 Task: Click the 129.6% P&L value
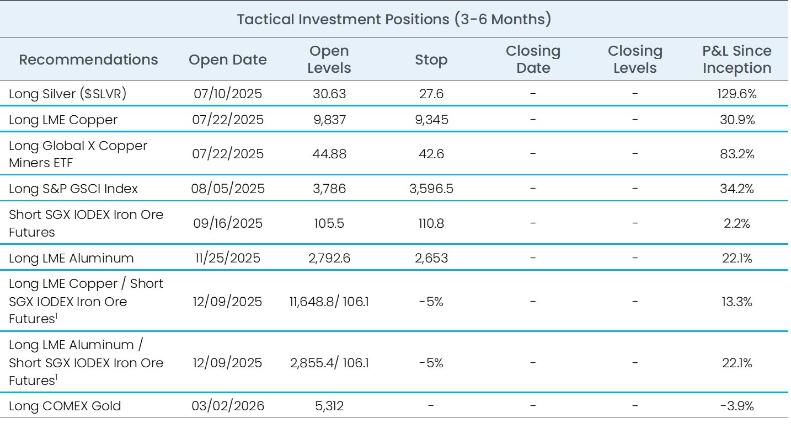click(x=737, y=94)
